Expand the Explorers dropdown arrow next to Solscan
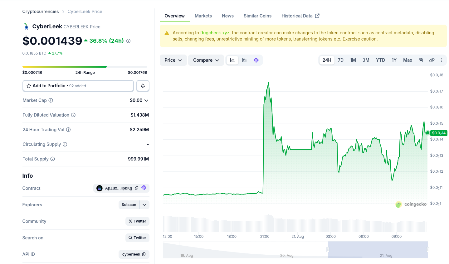This screenshot has height=264, width=449. pos(144,205)
